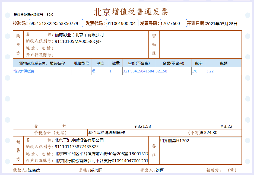Viewport: 254px width, 175px height.
Task: Click the 发票号码 input field
Action: 173,23
